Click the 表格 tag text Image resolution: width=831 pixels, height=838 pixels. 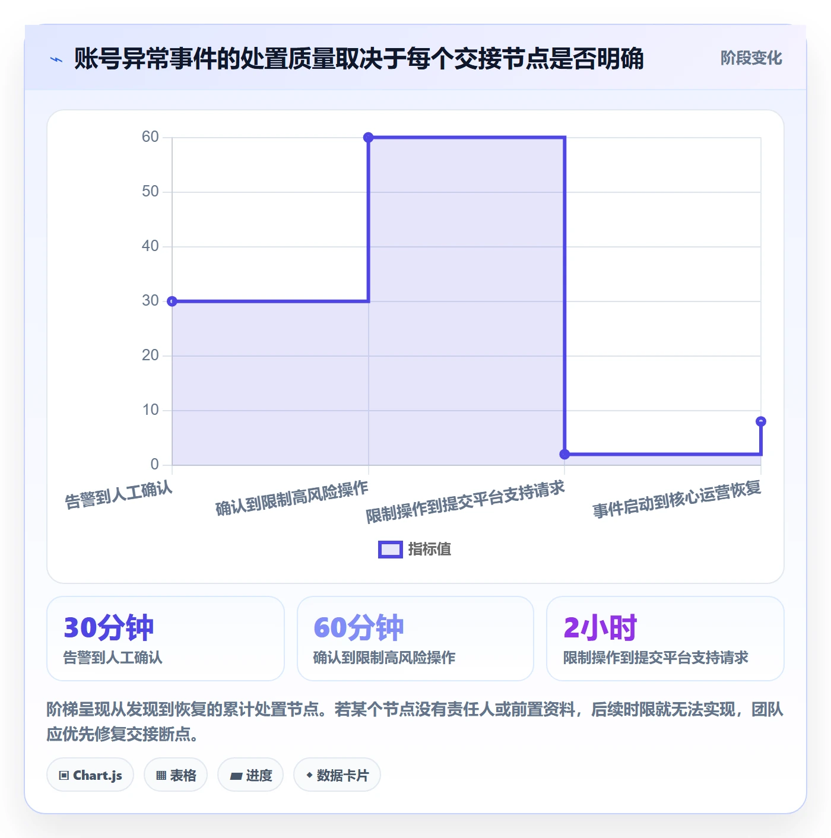click(183, 775)
